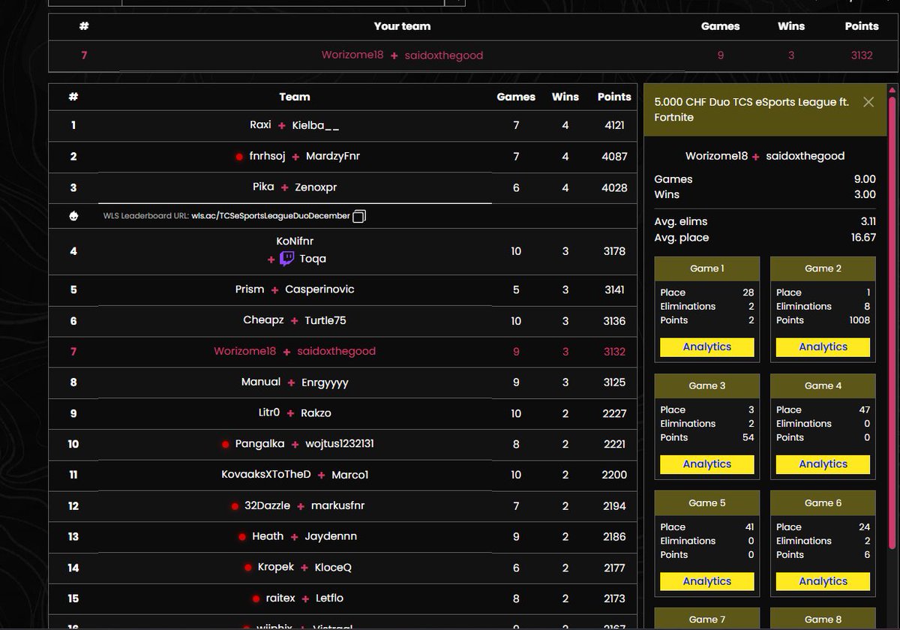The height and width of the screenshot is (630, 900).
Task: Click the WLS skull logo icon
Action: point(73,215)
